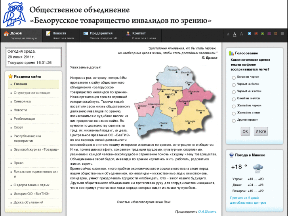
Task: Open Новости tab in top navigation
Action: point(59,33)
